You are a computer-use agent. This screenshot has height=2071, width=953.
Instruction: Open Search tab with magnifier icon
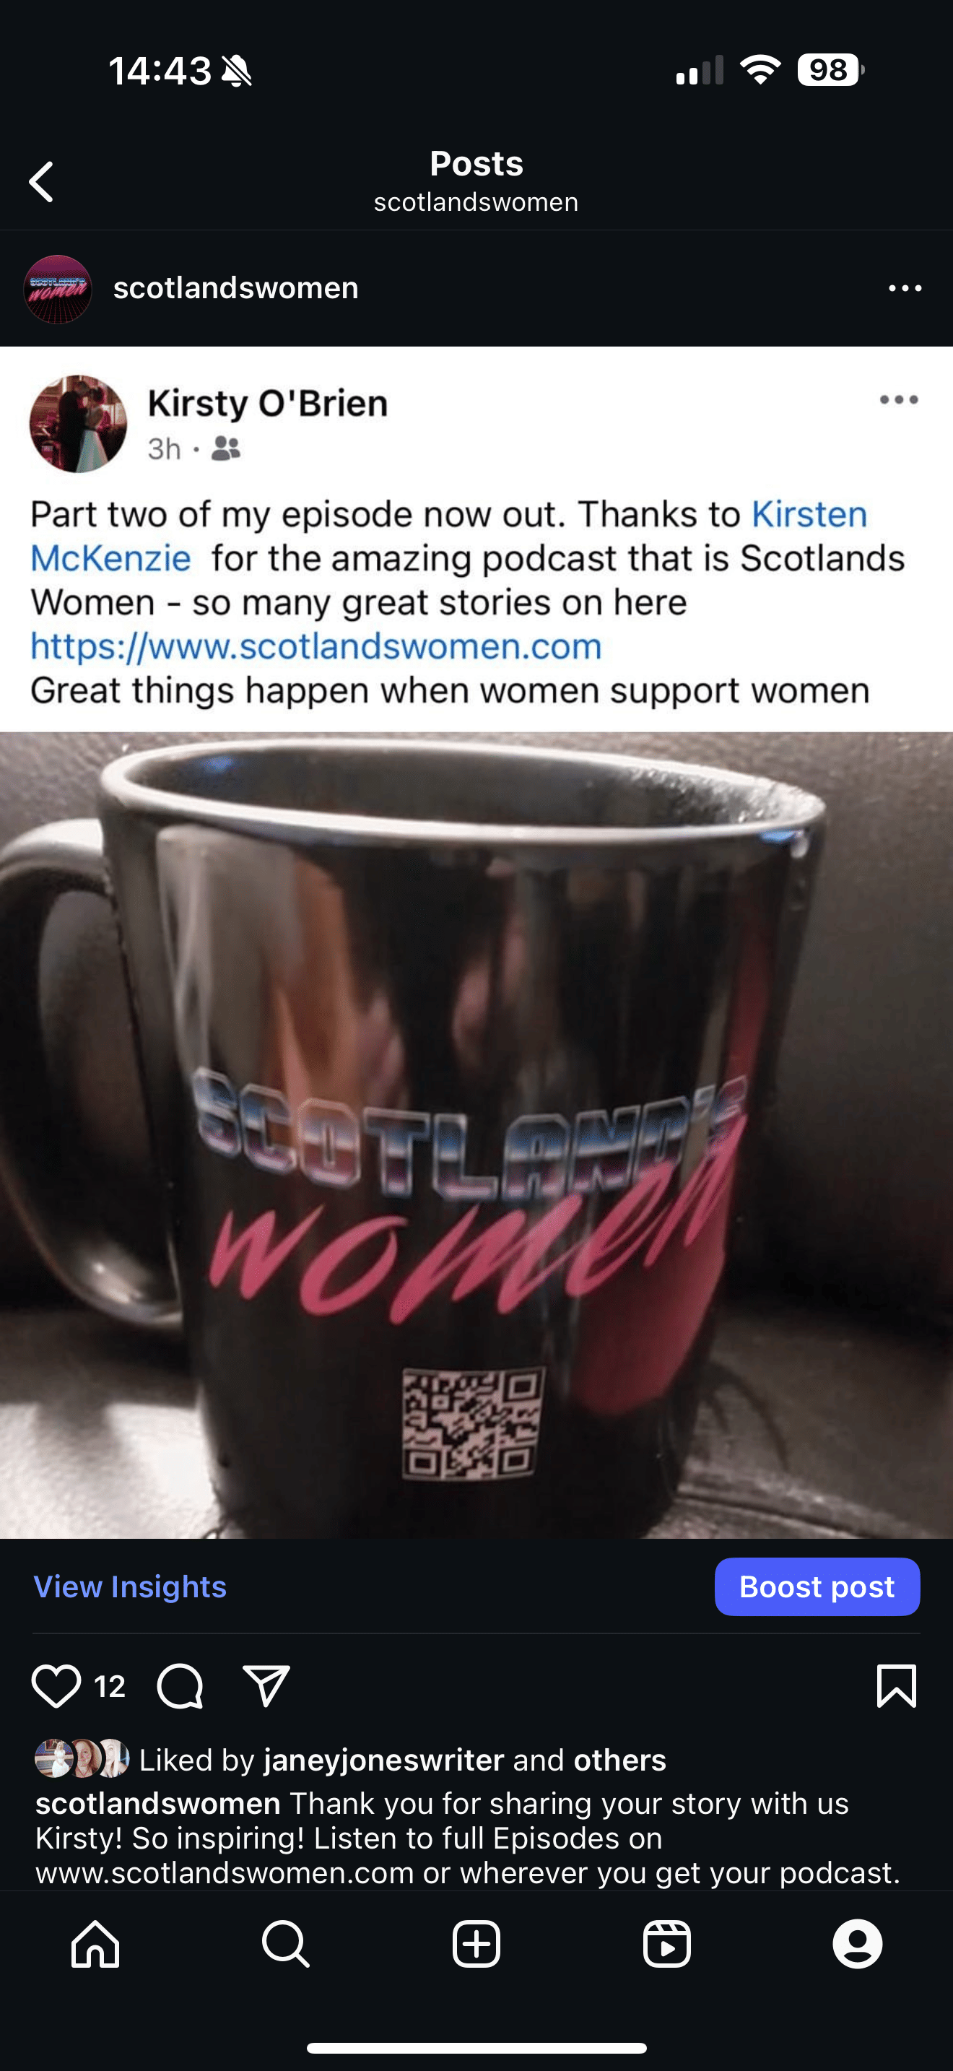click(286, 1944)
